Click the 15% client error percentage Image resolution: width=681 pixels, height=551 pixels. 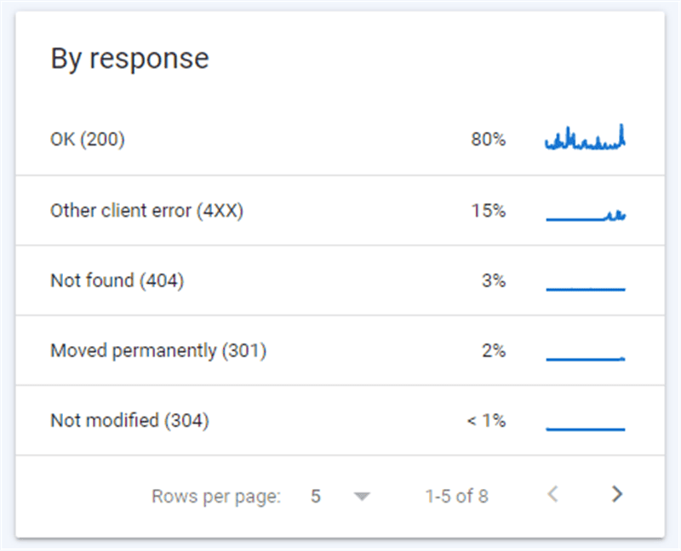point(488,211)
